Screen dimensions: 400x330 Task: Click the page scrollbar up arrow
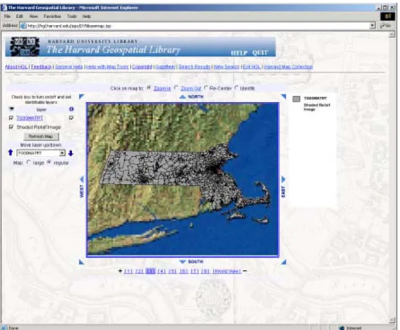[392, 35]
